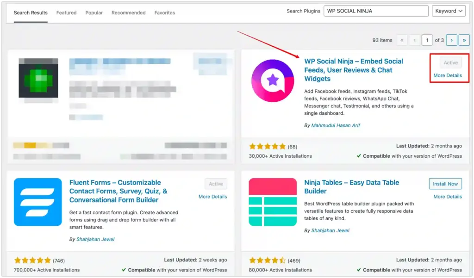Select the Recommended tab
Viewport: 474px width, 278px height.
[129, 12]
